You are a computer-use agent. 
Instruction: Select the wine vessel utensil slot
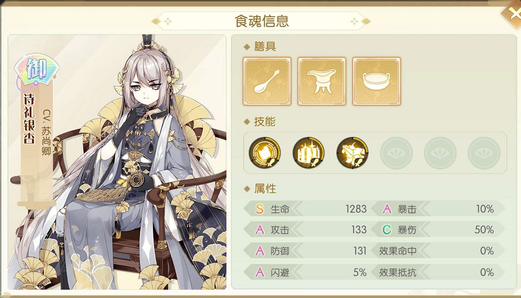tap(322, 81)
